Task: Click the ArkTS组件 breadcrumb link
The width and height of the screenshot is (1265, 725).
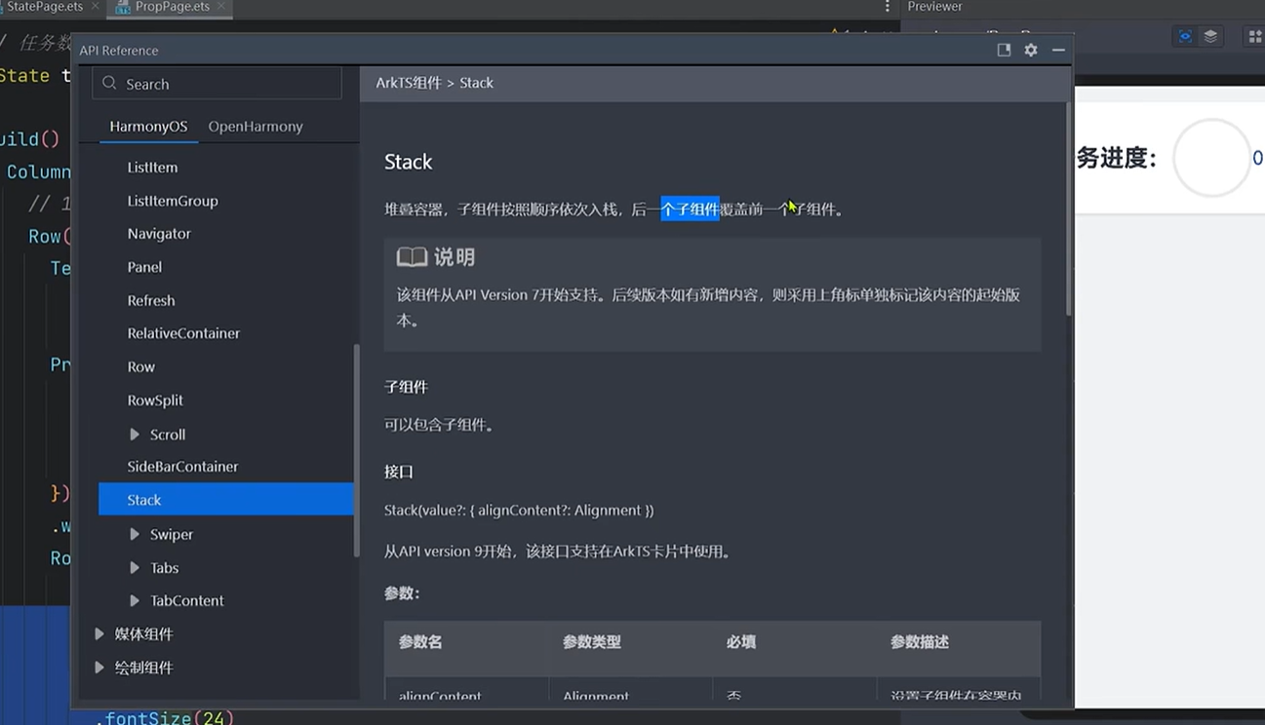Action: (408, 83)
